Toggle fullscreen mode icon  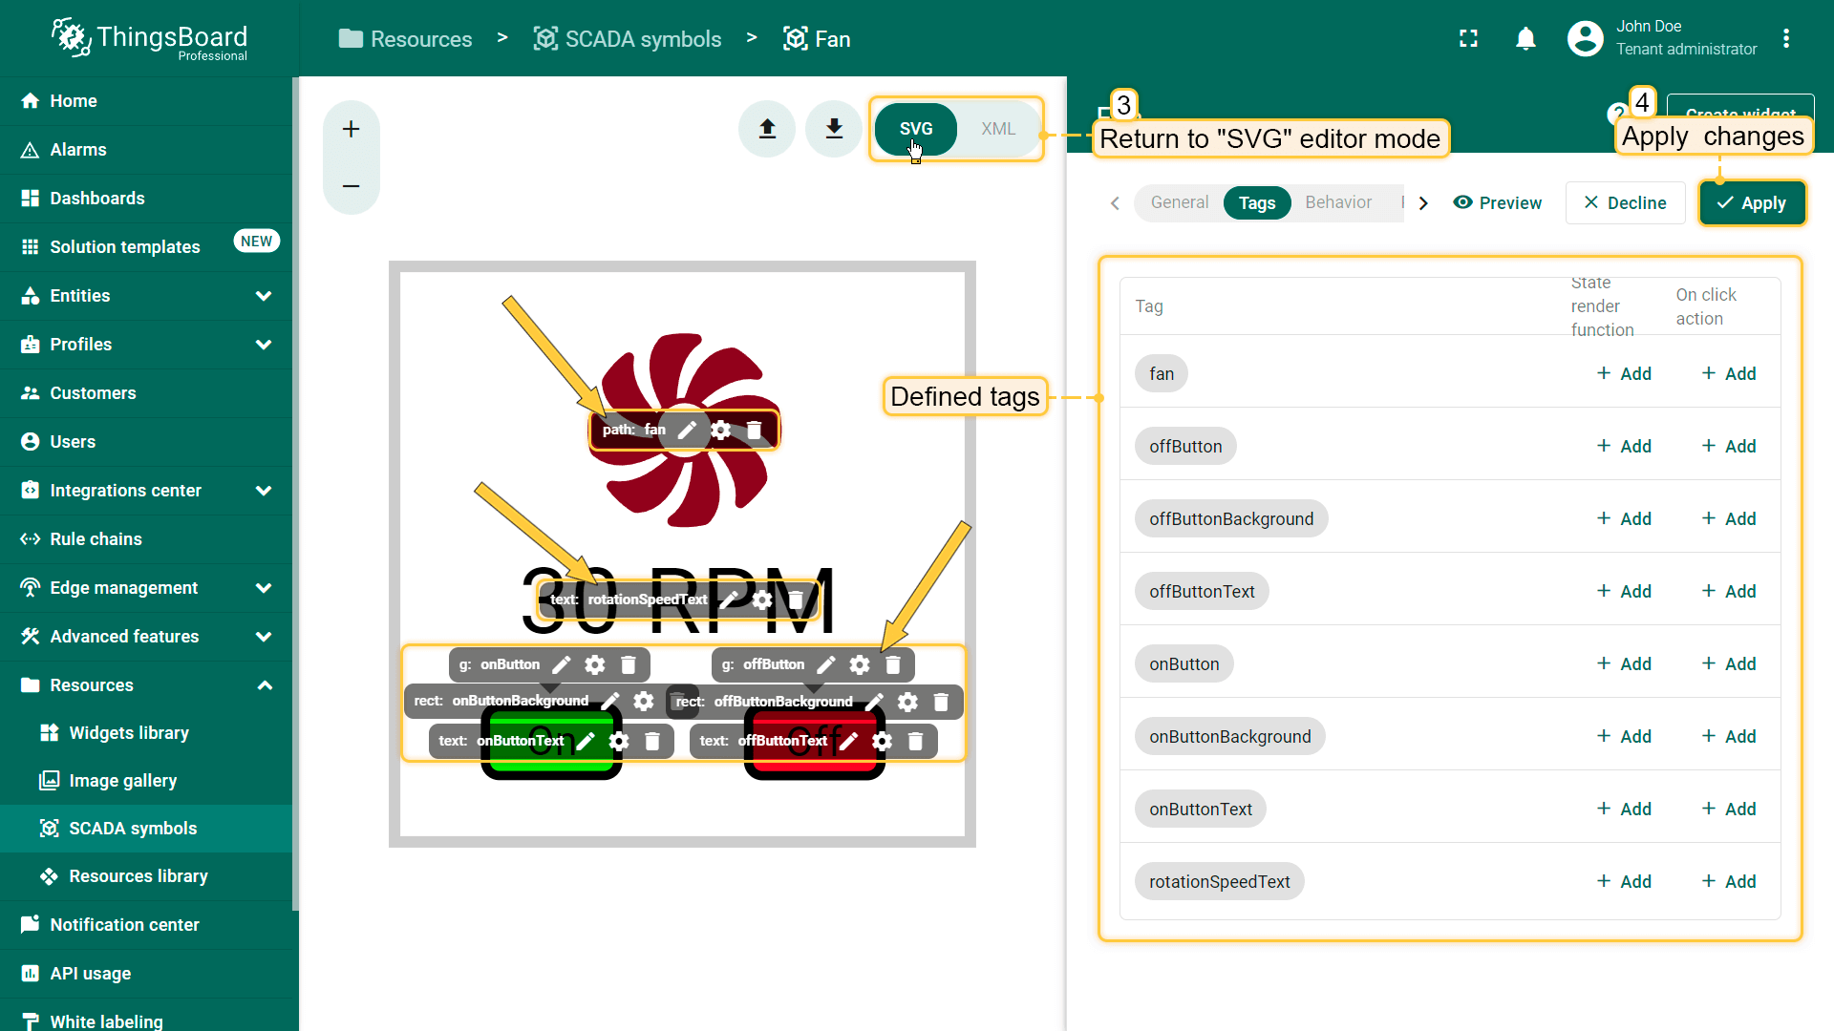pyautogui.click(x=1468, y=39)
